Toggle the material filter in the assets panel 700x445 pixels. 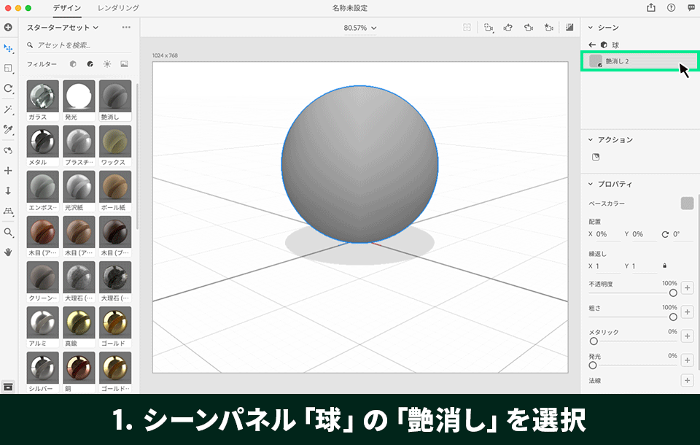(x=90, y=63)
